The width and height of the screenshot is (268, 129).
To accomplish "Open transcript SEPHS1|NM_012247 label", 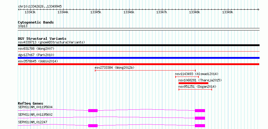I will pyautogui.click(x=33, y=122).
